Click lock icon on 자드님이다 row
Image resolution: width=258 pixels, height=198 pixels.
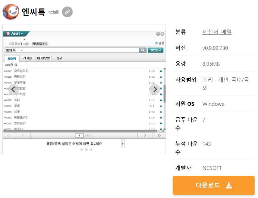point(161,71)
